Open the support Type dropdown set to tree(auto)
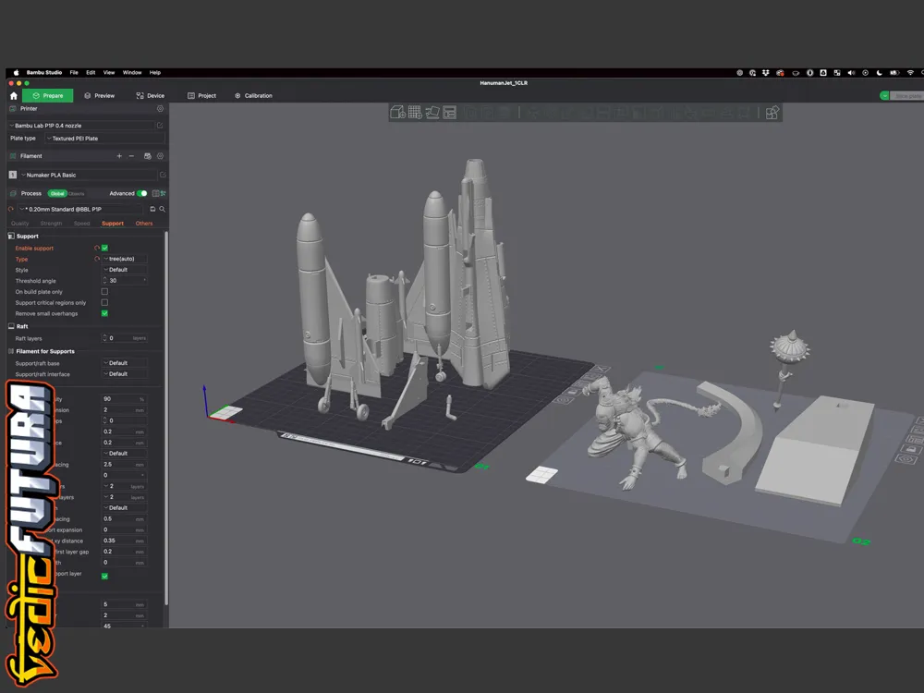This screenshot has width=924, height=693. (126, 259)
